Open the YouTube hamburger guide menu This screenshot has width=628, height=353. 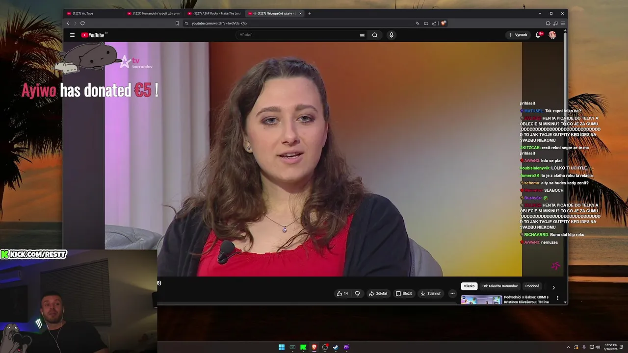(x=72, y=35)
